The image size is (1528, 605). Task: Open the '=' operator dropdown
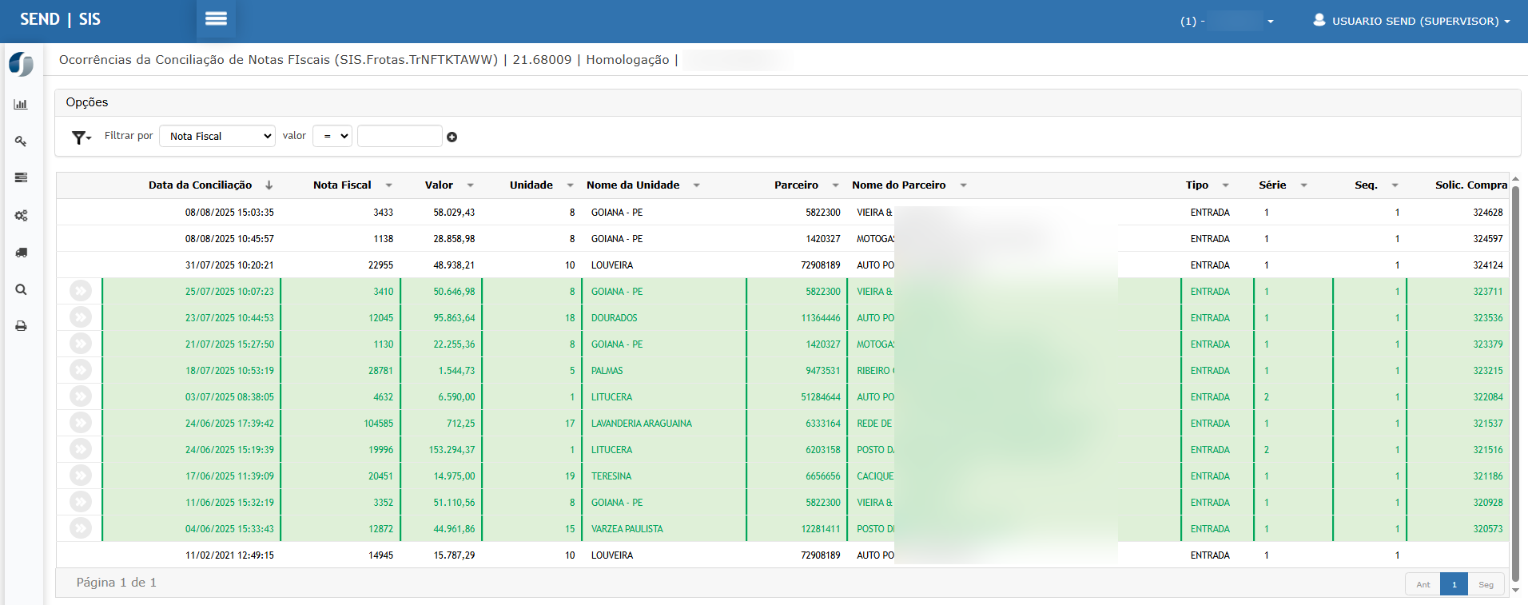click(332, 137)
